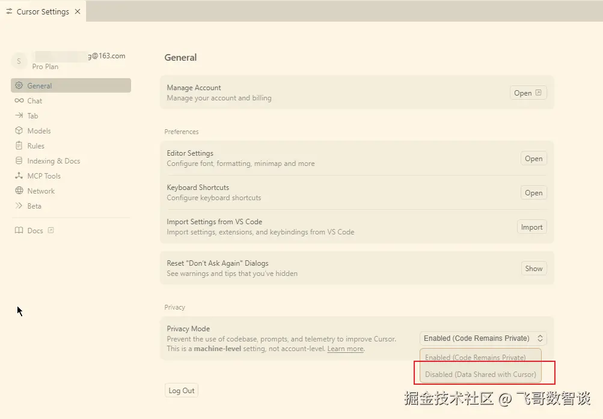Click the General gear icon in sidebar
Image resolution: width=603 pixels, height=419 pixels.
coord(19,85)
